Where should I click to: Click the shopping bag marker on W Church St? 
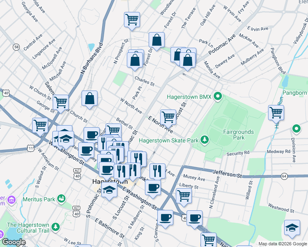90,98
